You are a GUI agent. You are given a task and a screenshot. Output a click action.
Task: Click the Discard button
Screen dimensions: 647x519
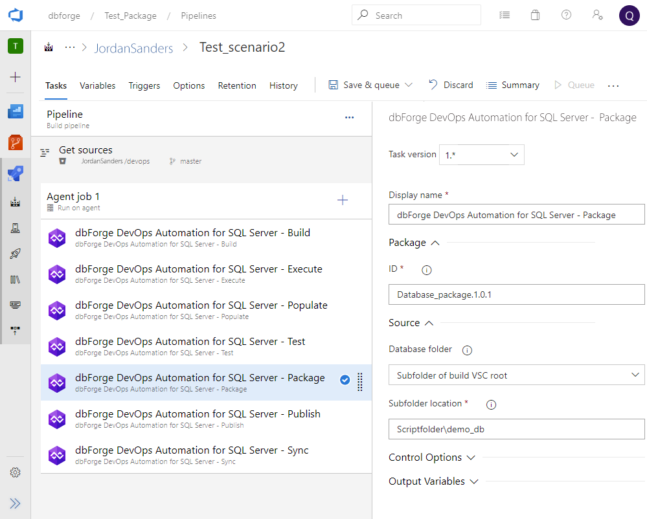click(x=451, y=85)
